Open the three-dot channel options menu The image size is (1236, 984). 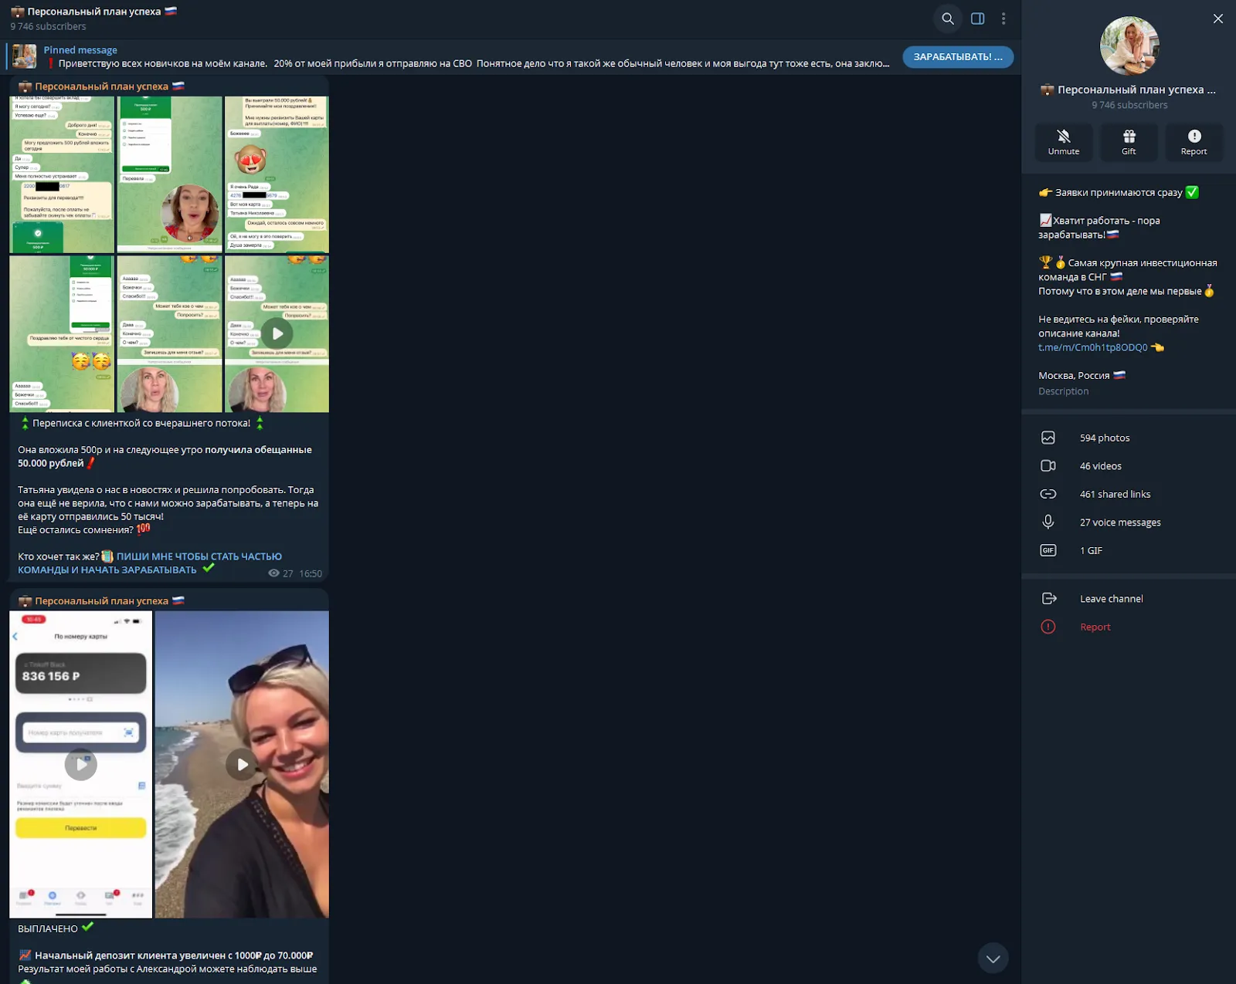pyautogui.click(x=1003, y=19)
